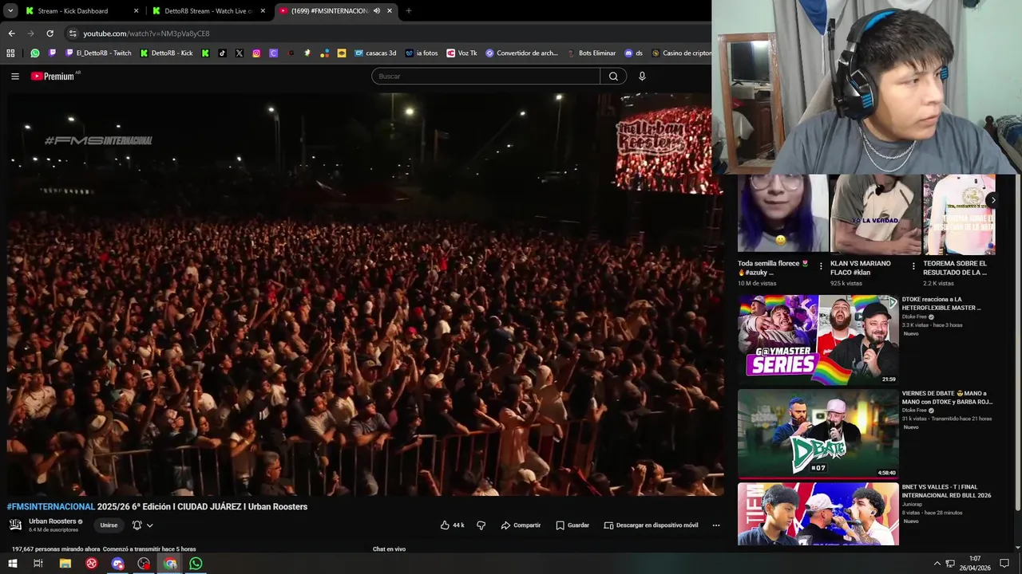
Task: Open browser apps grid icon
Action: click(10, 53)
